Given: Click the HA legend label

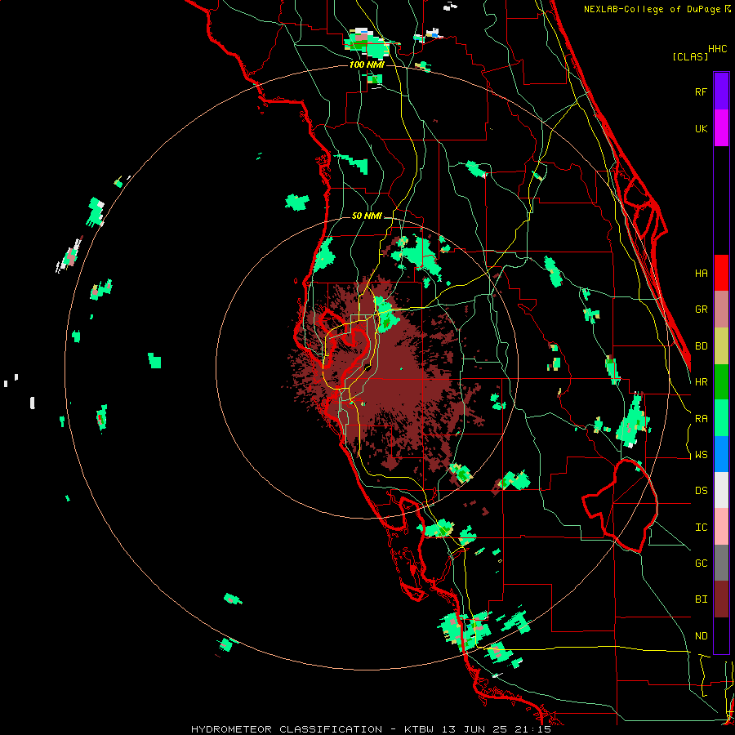Looking at the screenshot, I should pyautogui.click(x=701, y=274).
